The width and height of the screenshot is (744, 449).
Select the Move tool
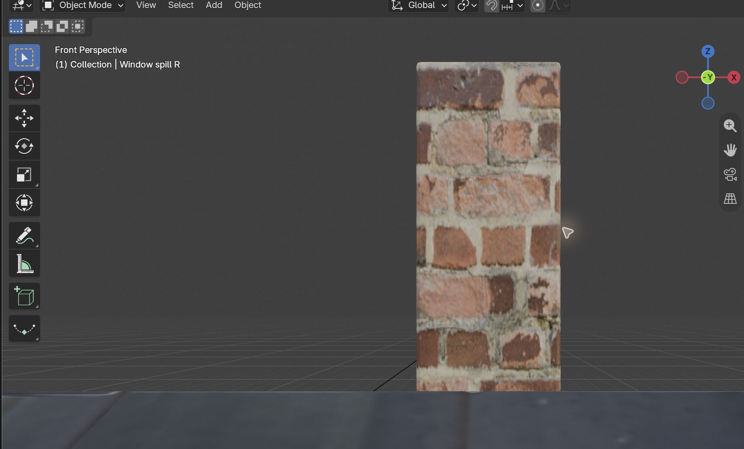(x=24, y=118)
